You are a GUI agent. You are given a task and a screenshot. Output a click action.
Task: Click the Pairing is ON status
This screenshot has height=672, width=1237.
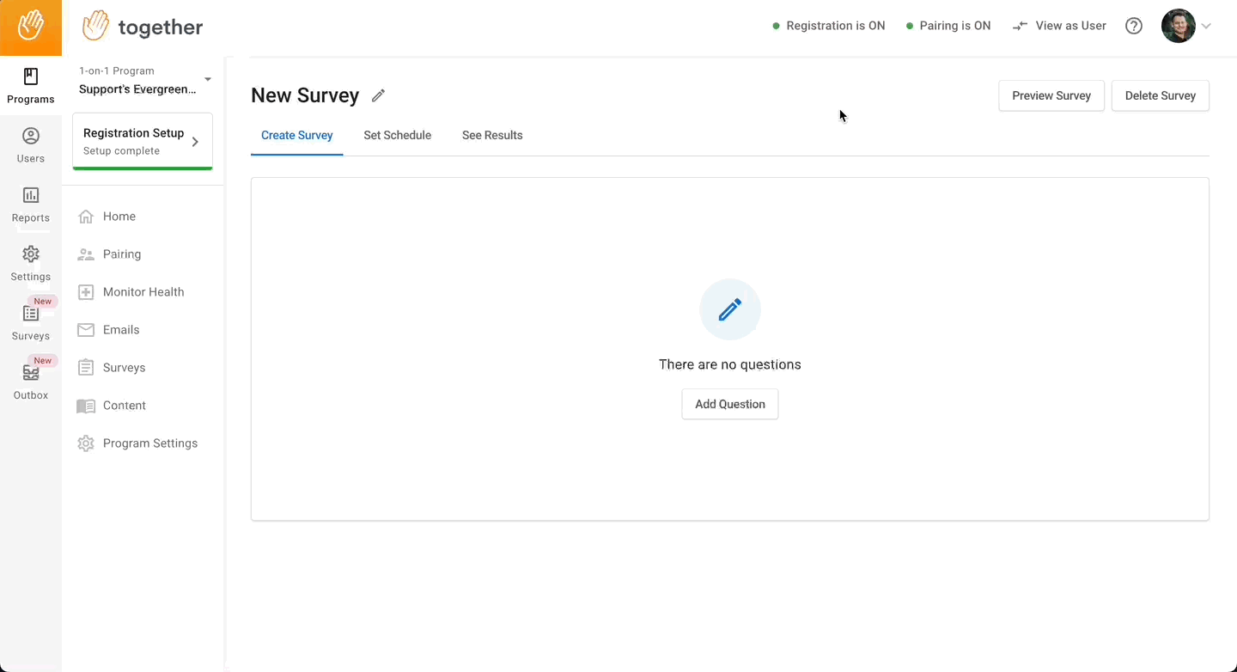(x=948, y=26)
